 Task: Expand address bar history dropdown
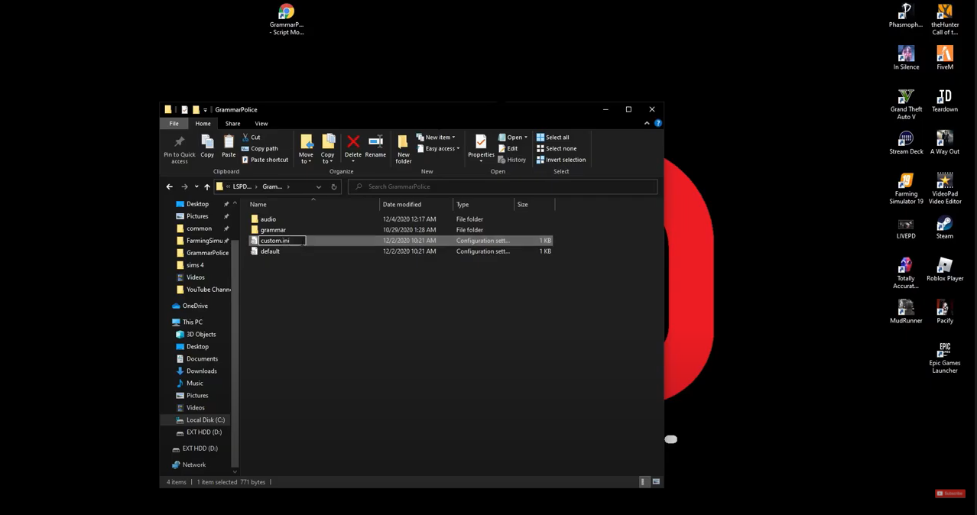pos(319,186)
